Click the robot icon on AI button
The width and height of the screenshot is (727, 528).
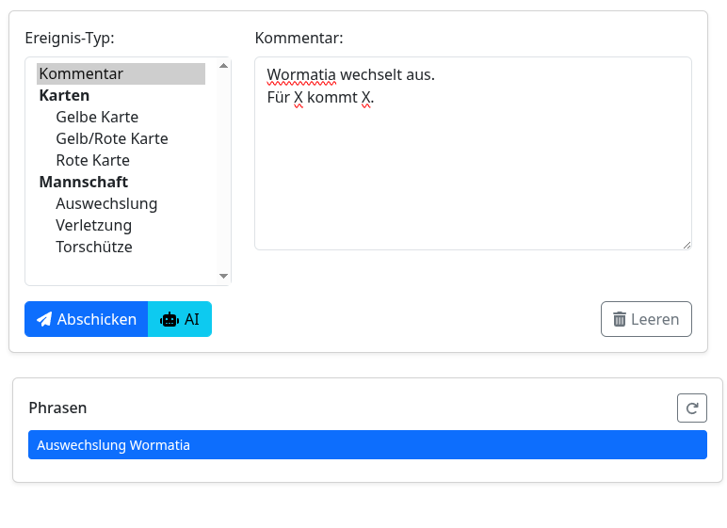(170, 319)
